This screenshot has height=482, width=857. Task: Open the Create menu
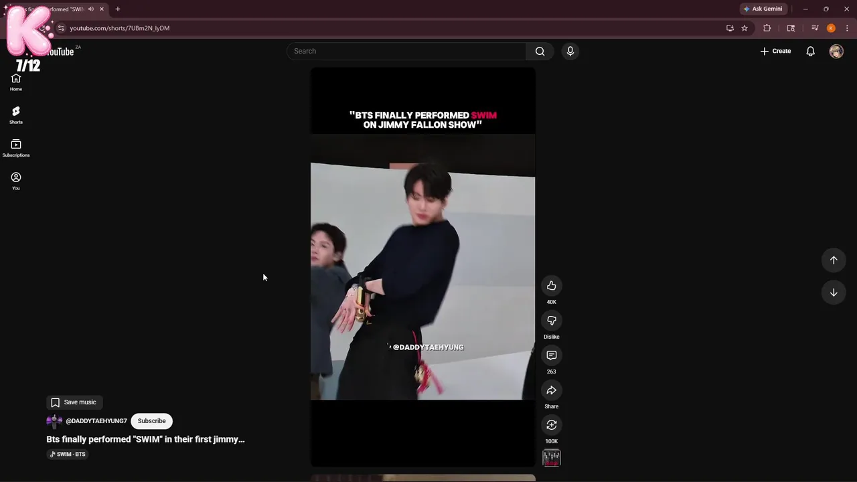point(775,52)
